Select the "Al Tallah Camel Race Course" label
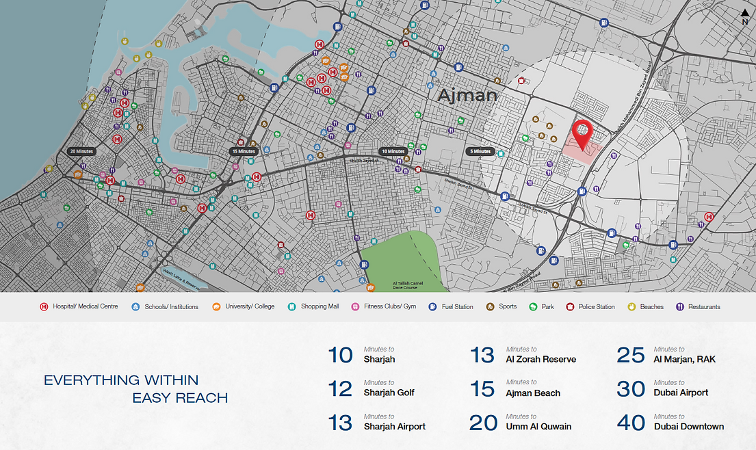Viewport: 756px width, 450px height. coord(407,285)
